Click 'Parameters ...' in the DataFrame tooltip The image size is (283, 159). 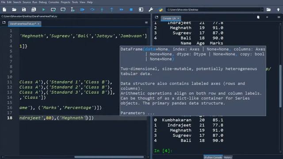pos(138,113)
